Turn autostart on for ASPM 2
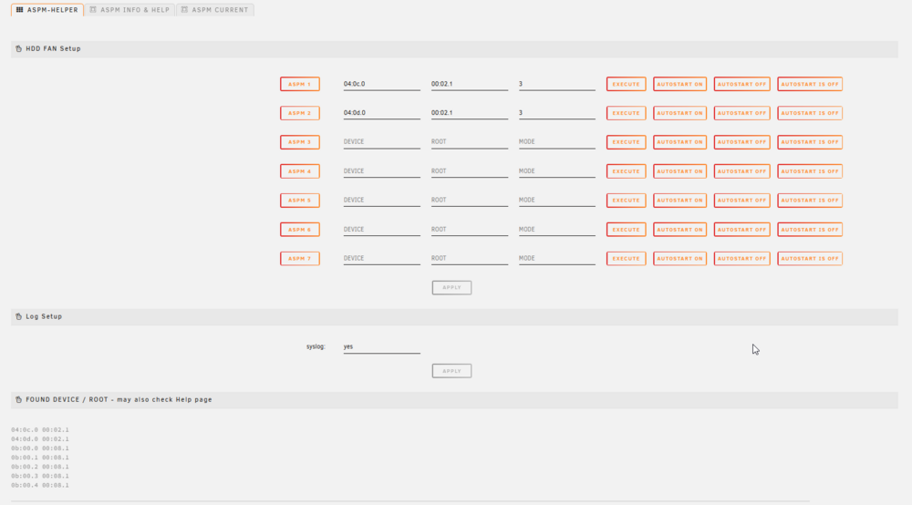The image size is (912, 505). coord(679,113)
